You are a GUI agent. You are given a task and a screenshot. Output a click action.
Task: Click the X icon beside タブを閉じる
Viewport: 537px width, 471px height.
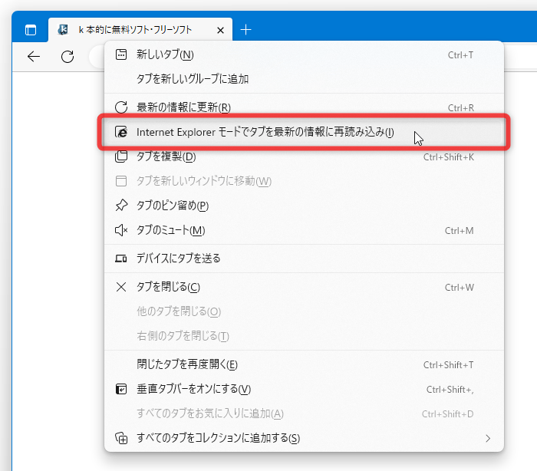121,287
